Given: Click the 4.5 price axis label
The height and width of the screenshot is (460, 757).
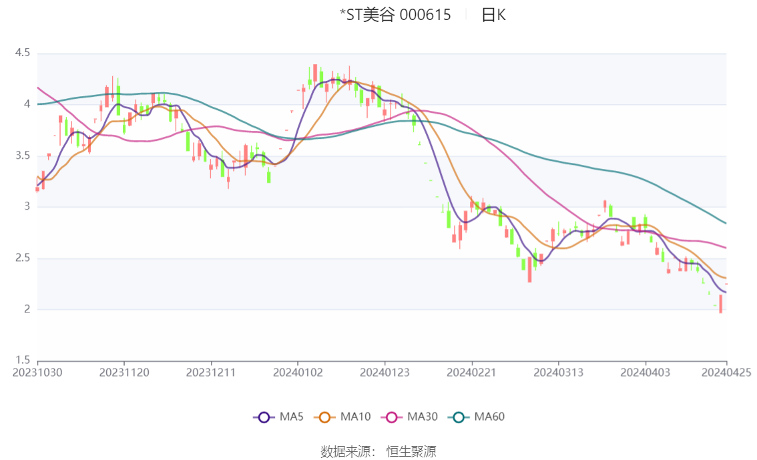Looking at the screenshot, I should click(x=23, y=53).
